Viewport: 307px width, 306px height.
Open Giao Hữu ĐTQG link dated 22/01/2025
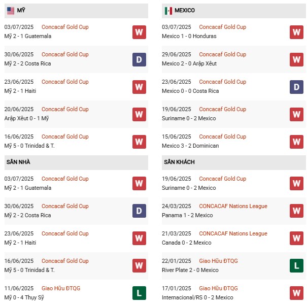219,261
